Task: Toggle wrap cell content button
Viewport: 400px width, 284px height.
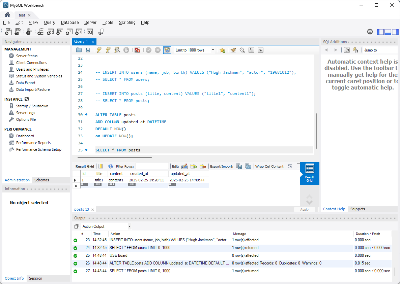Action: 290,166
